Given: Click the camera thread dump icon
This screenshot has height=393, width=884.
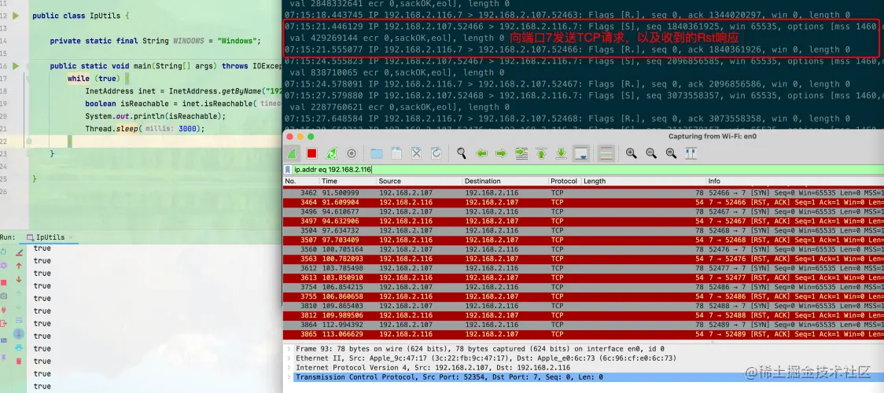Looking at the screenshot, I should (x=4, y=296).
